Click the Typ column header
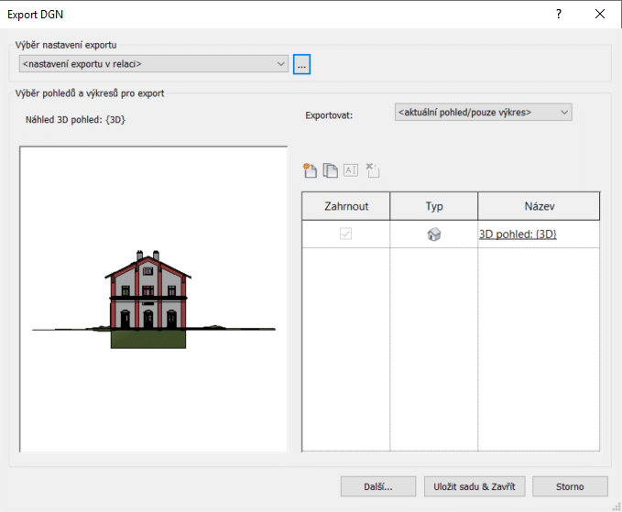This screenshot has width=622, height=512. tap(434, 206)
